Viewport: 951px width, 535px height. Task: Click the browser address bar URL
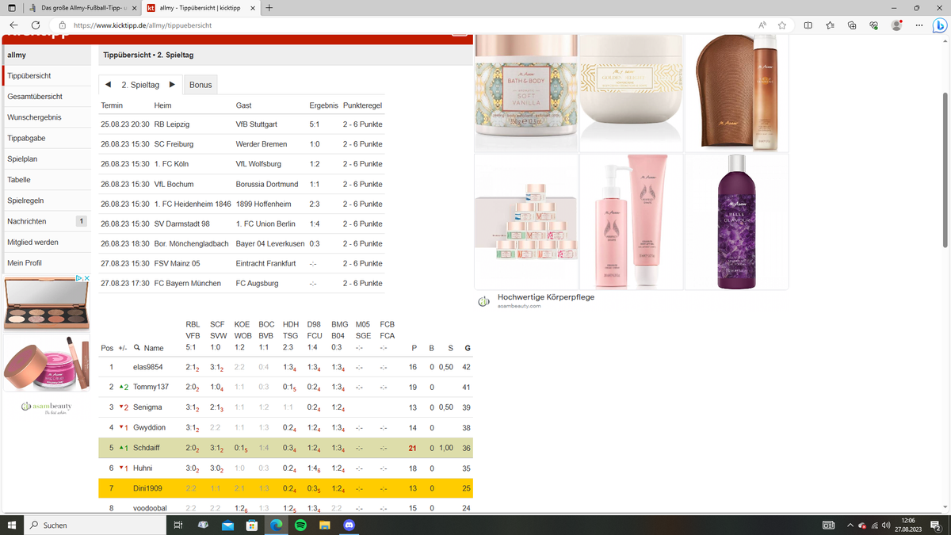tap(143, 25)
